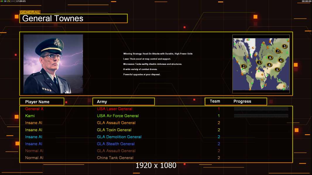The height and width of the screenshot is (175, 312).
Task: Click map marker number 1
Action: (259, 62)
